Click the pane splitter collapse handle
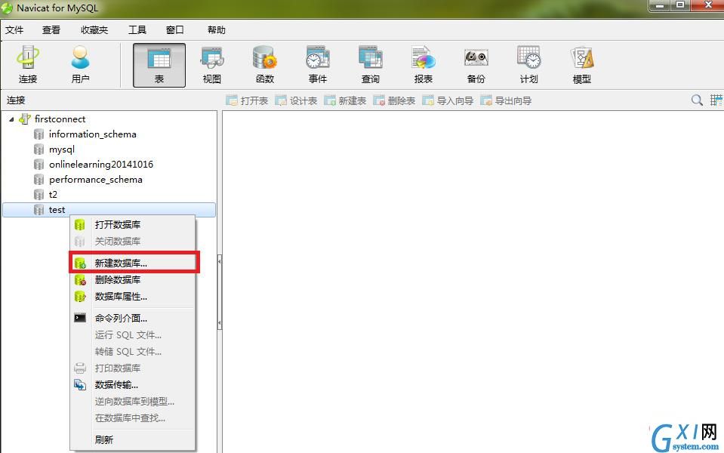724x453 pixels. tap(220, 292)
